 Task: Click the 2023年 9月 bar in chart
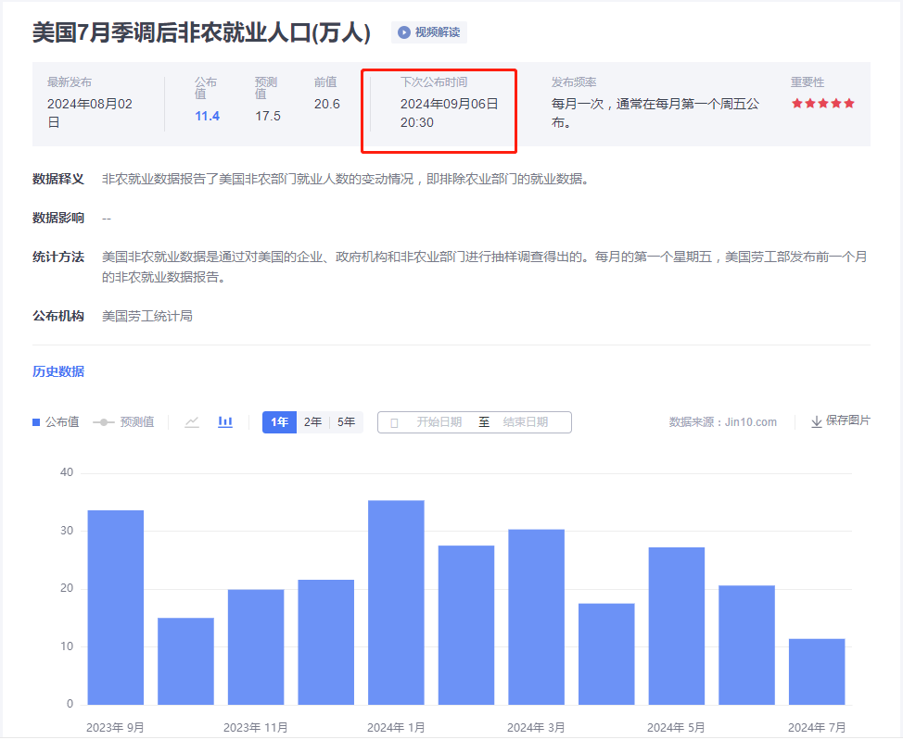coord(116,607)
